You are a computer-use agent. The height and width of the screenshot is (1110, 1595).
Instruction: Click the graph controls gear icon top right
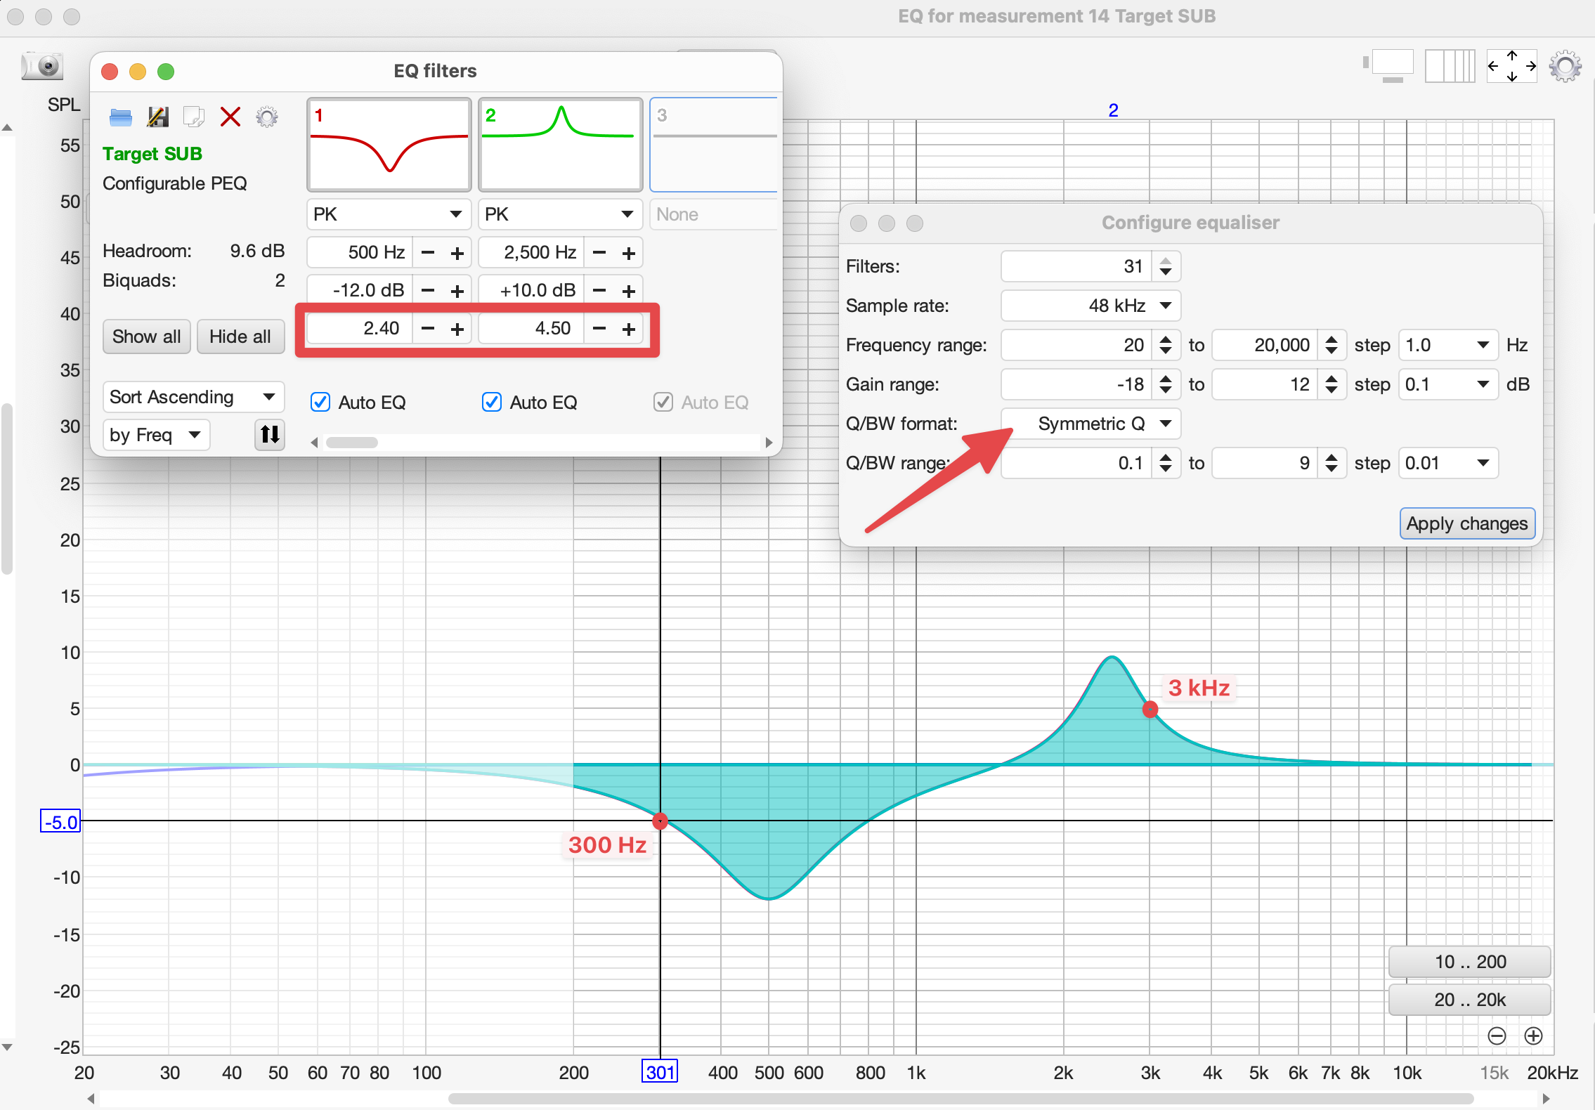1565,67
